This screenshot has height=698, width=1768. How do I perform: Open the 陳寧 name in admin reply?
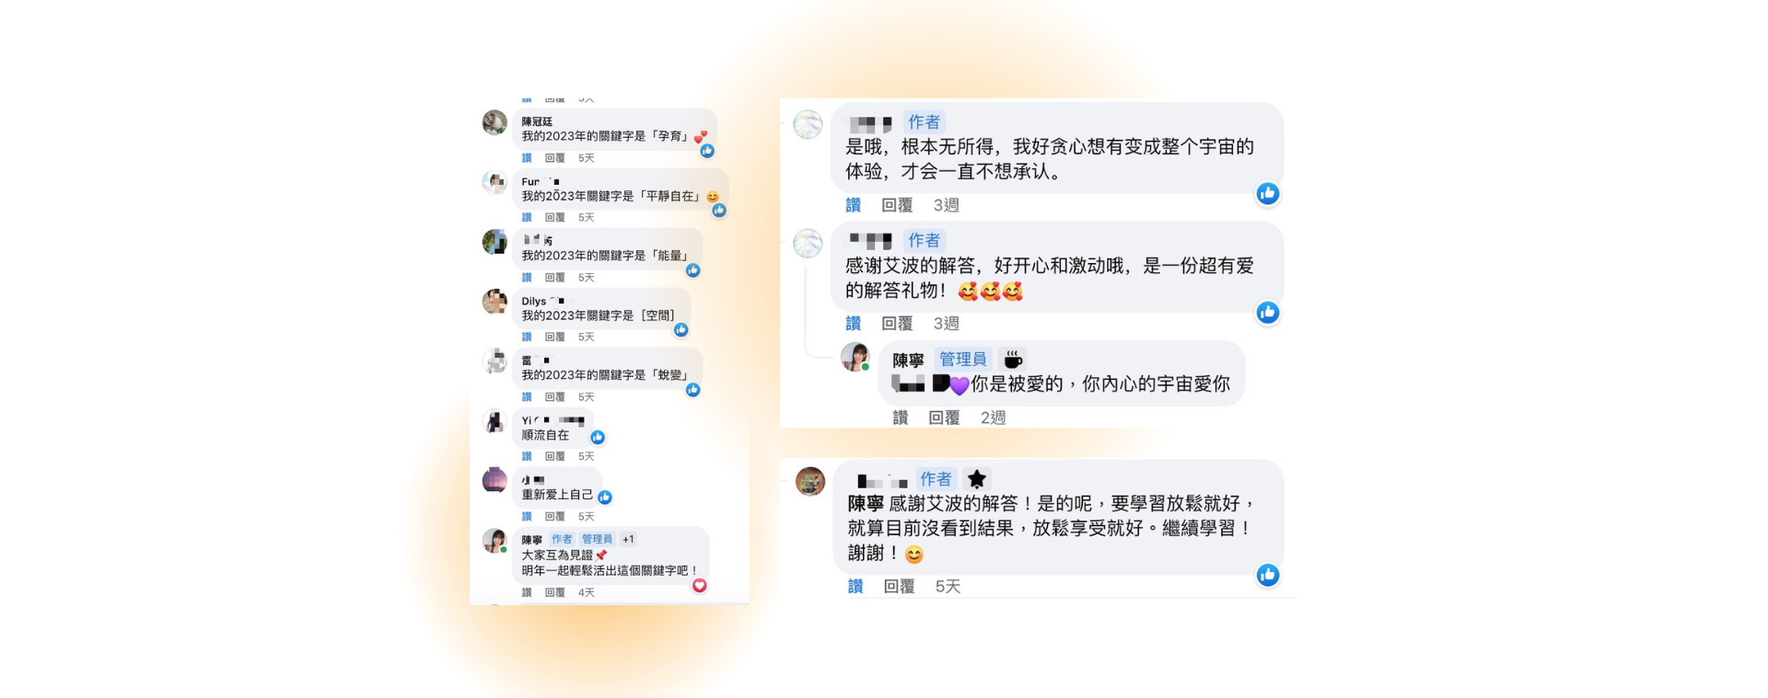908,360
